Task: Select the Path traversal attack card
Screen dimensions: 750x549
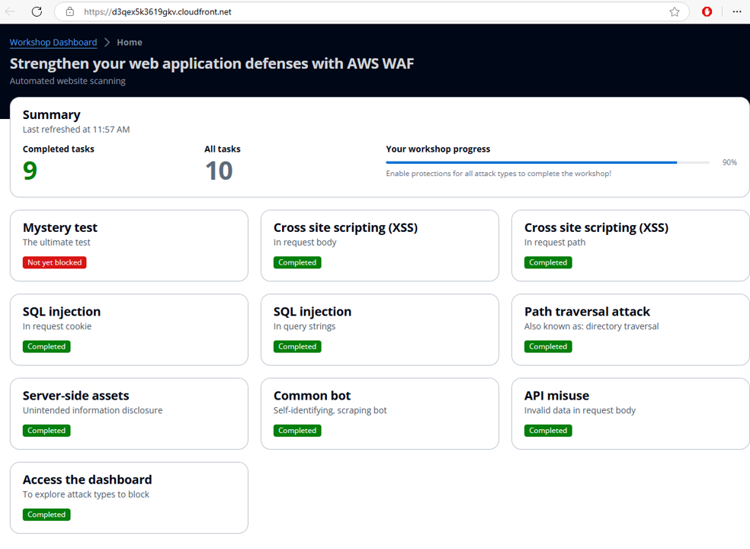Action: [x=630, y=329]
